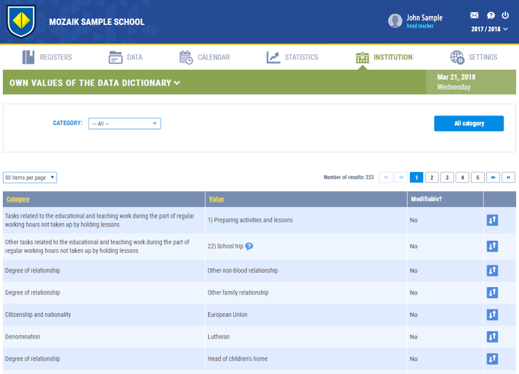Open the messages envelope icon
The image size is (519, 374).
point(474,15)
